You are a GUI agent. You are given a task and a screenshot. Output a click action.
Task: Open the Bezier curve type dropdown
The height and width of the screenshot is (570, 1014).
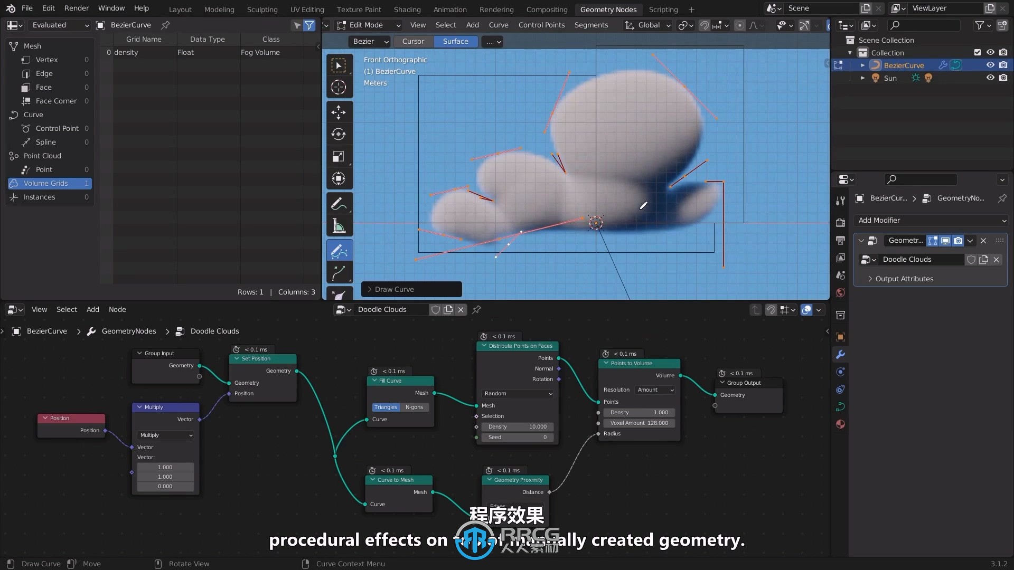click(369, 41)
